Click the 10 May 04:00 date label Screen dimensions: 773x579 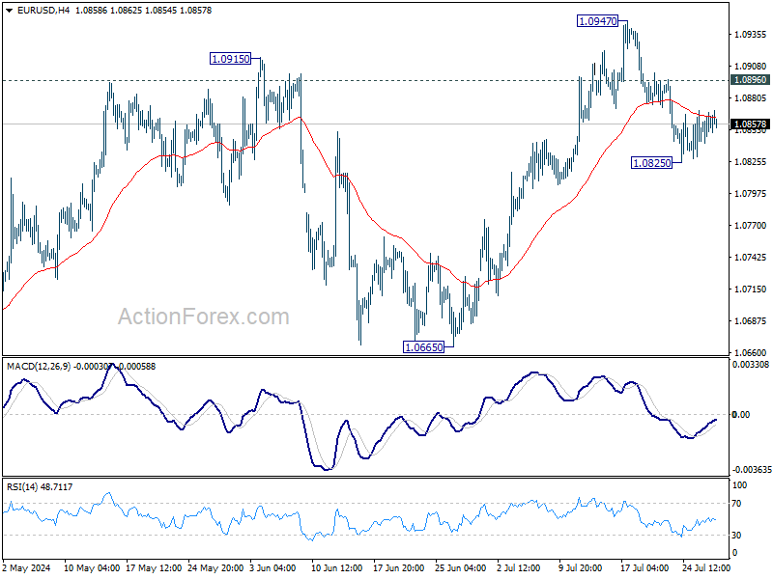pyautogui.click(x=92, y=568)
